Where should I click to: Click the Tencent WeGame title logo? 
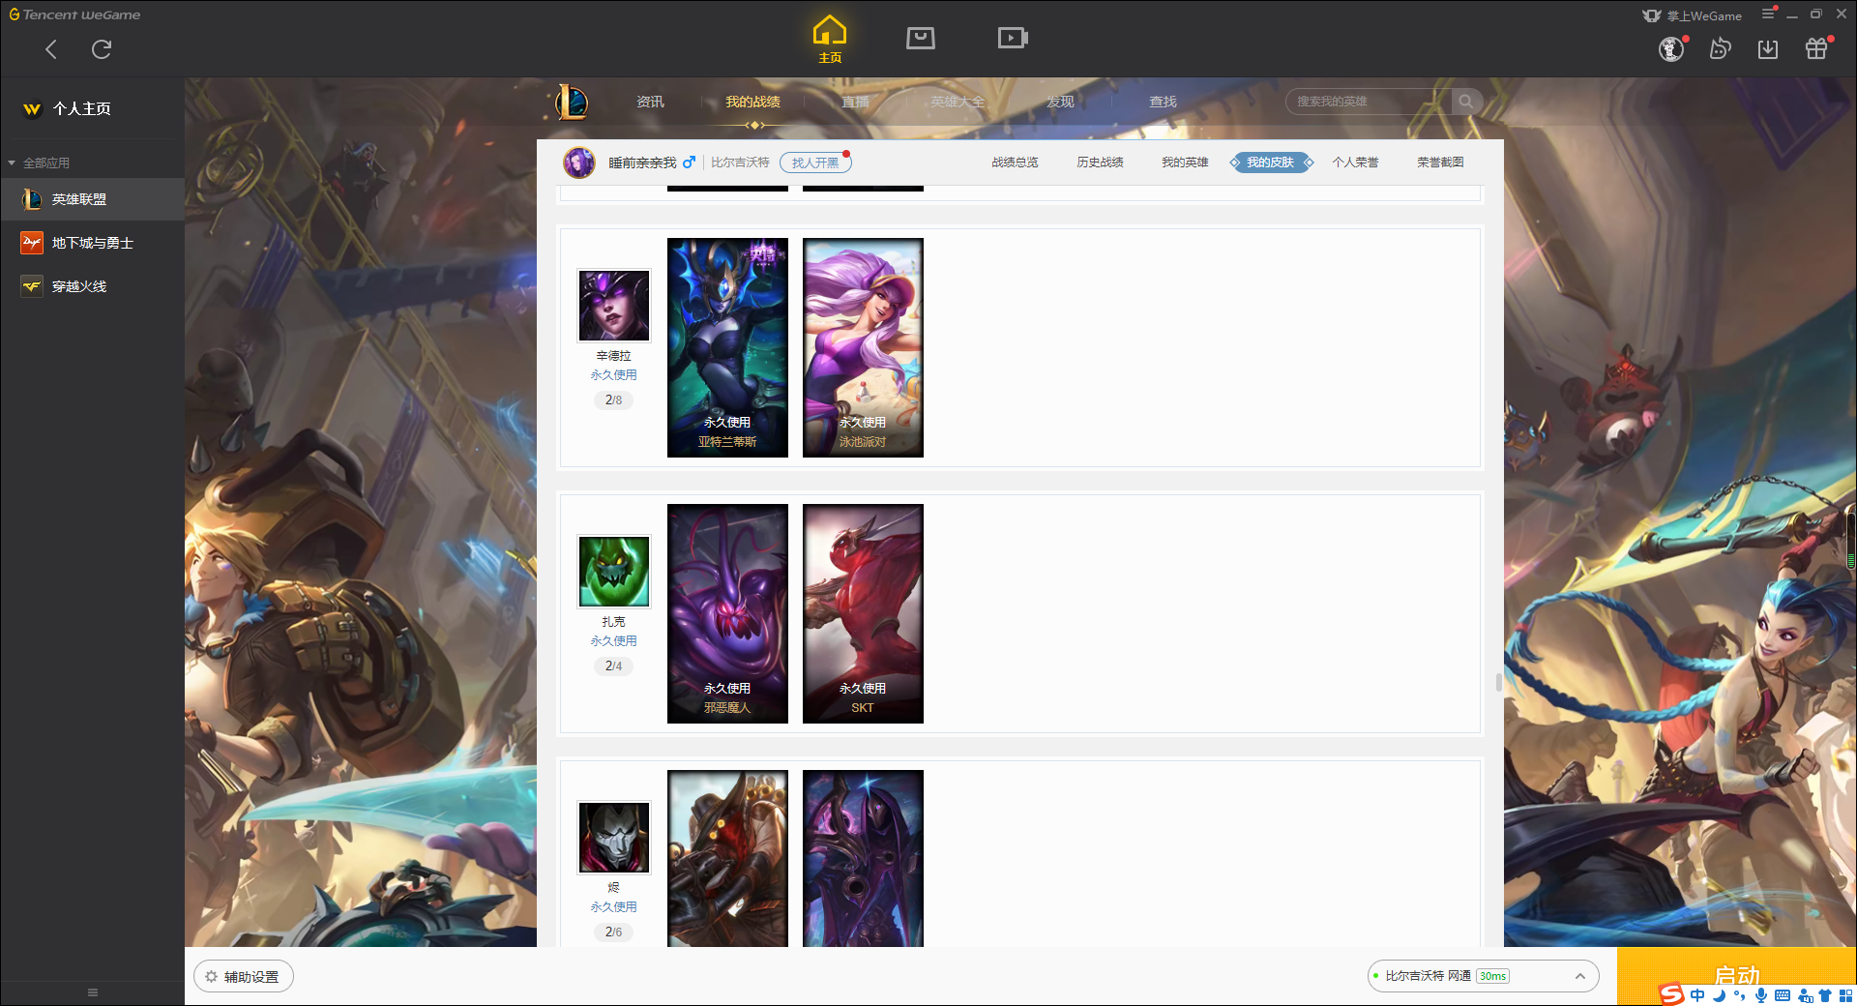point(74,15)
